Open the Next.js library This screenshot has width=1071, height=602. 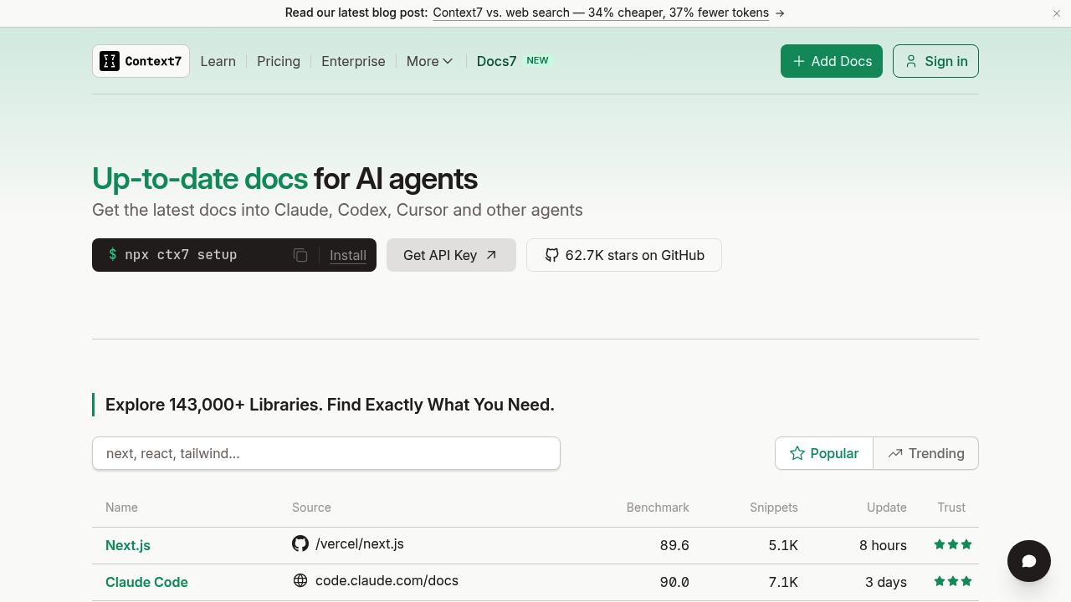pyautogui.click(x=128, y=545)
